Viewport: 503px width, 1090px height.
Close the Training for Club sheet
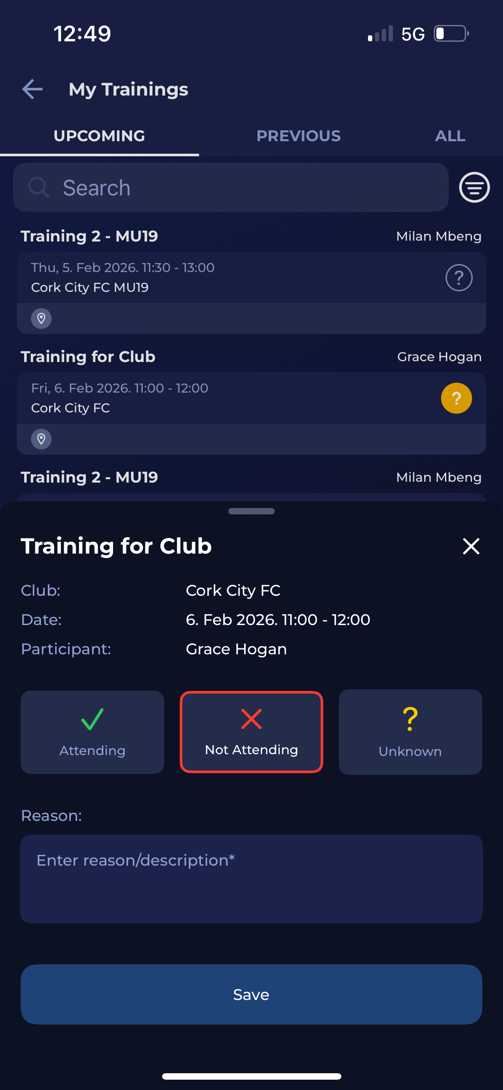[471, 546]
